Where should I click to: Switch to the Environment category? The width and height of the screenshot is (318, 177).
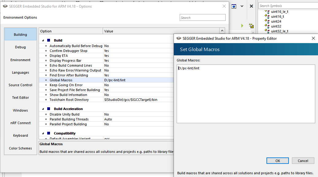pyautogui.click(x=21, y=60)
